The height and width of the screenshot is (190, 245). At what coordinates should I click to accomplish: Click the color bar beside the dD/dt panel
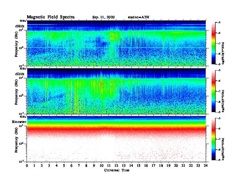click(213, 91)
